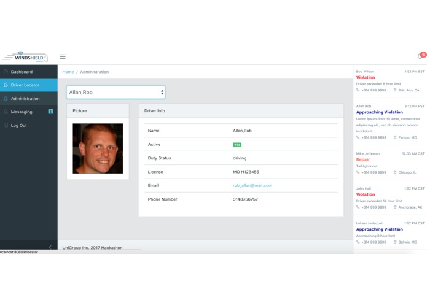Click phone icon in John Hall alert
Image resolution: width=427 pixels, height=303 pixels.
tap(358, 207)
